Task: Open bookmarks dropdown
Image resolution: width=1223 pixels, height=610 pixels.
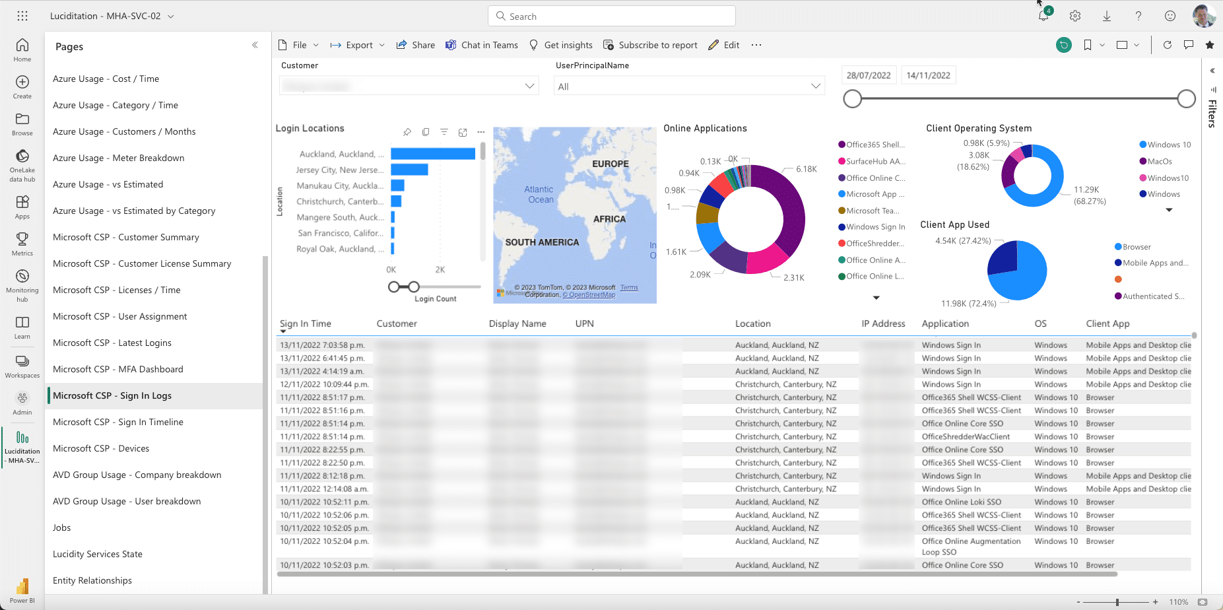Action: [1094, 45]
